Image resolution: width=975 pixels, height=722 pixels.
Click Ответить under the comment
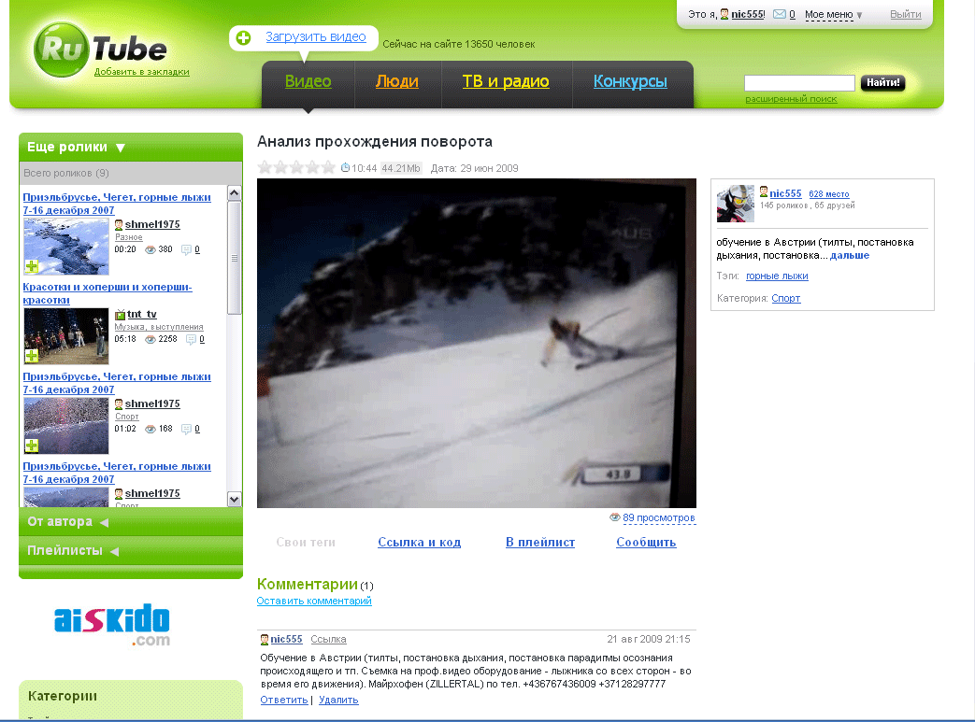[283, 700]
